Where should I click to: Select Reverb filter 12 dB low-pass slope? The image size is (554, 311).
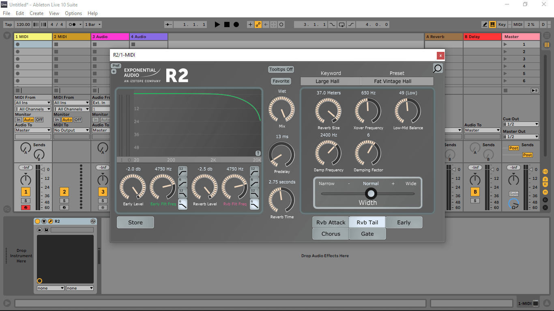click(x=254, y=193)
